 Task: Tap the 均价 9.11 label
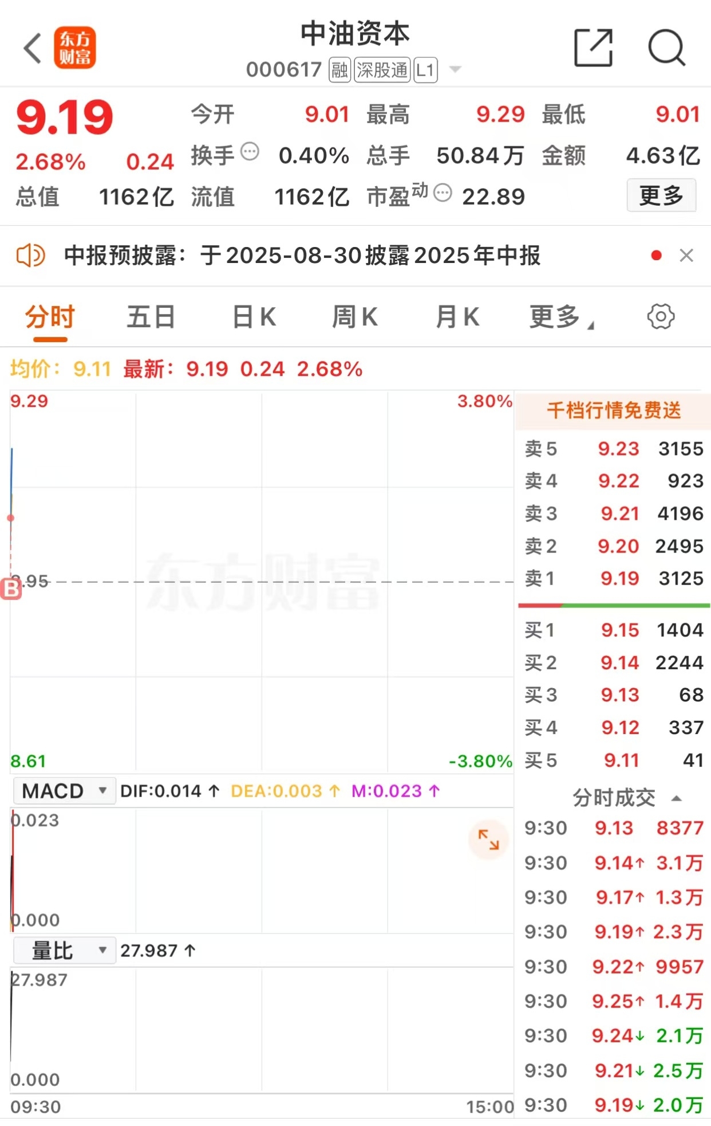[60, 369]
